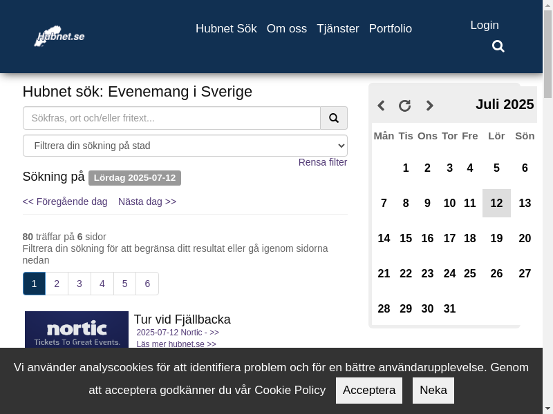553x414 pixels.
Task: Go to next month in calendar
Action: click(x=429, y=106)
